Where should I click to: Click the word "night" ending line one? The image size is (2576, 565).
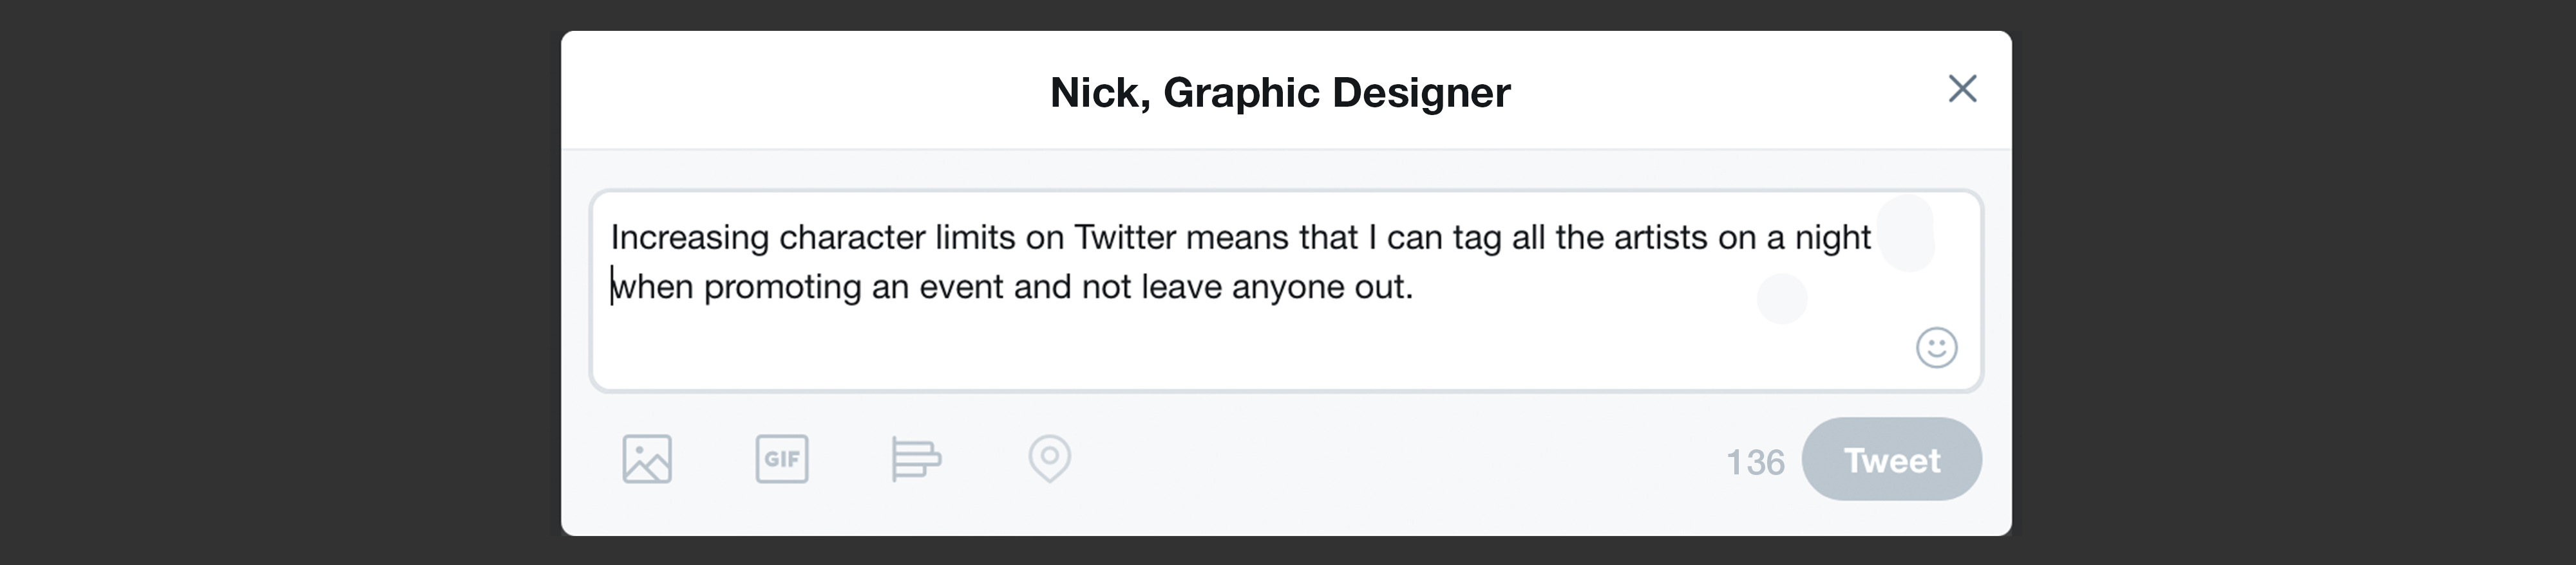[x=1832, y=238]
